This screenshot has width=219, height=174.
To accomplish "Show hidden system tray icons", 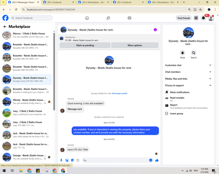I will [183, 170].
